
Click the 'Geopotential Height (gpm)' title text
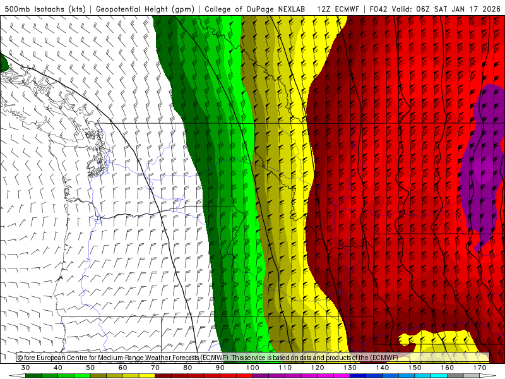point(145,9)
